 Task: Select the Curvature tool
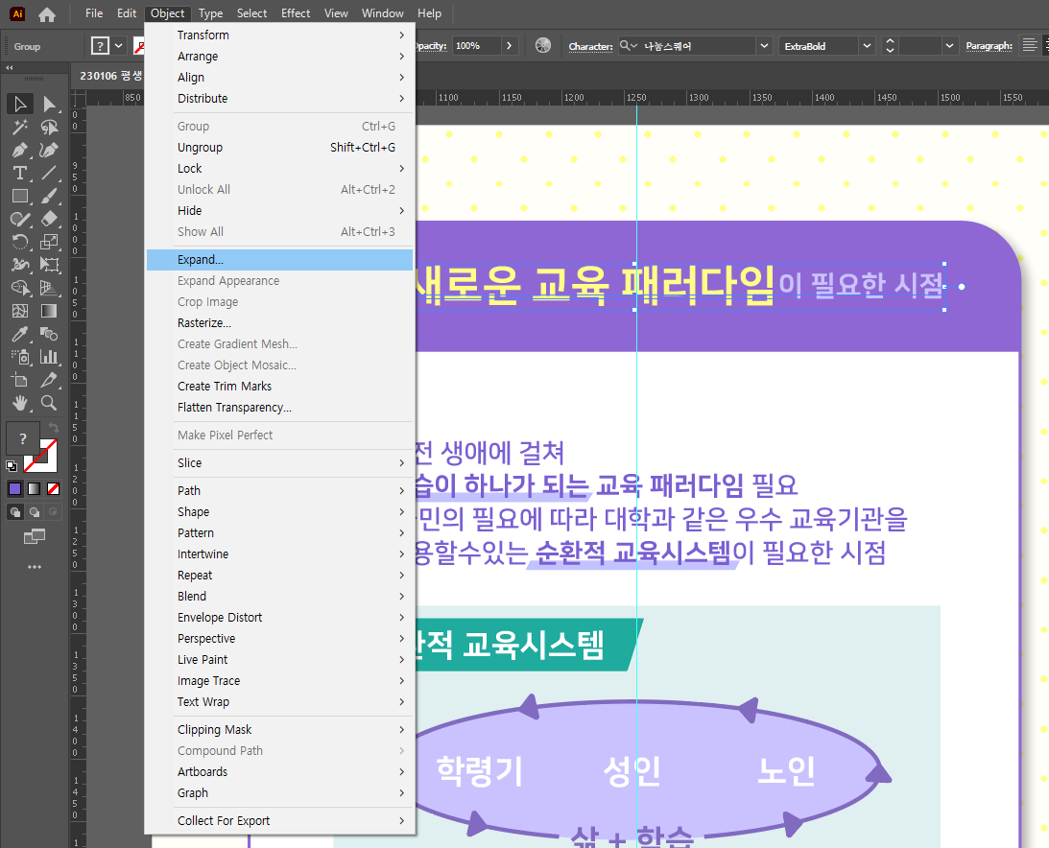(49, 150)
